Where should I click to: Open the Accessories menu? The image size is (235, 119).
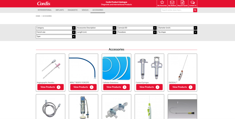point(98,10)
